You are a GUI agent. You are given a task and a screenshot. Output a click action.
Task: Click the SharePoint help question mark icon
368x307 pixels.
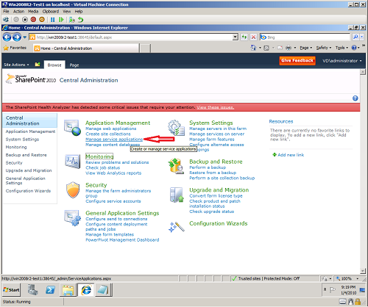tap(355, 98)
